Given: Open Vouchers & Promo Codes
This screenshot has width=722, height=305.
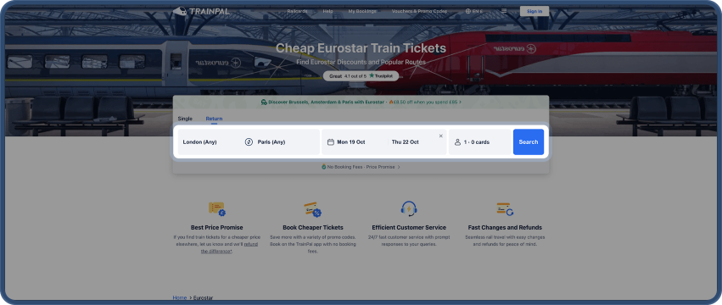Looking at the screenshot, I should (419, 11).
